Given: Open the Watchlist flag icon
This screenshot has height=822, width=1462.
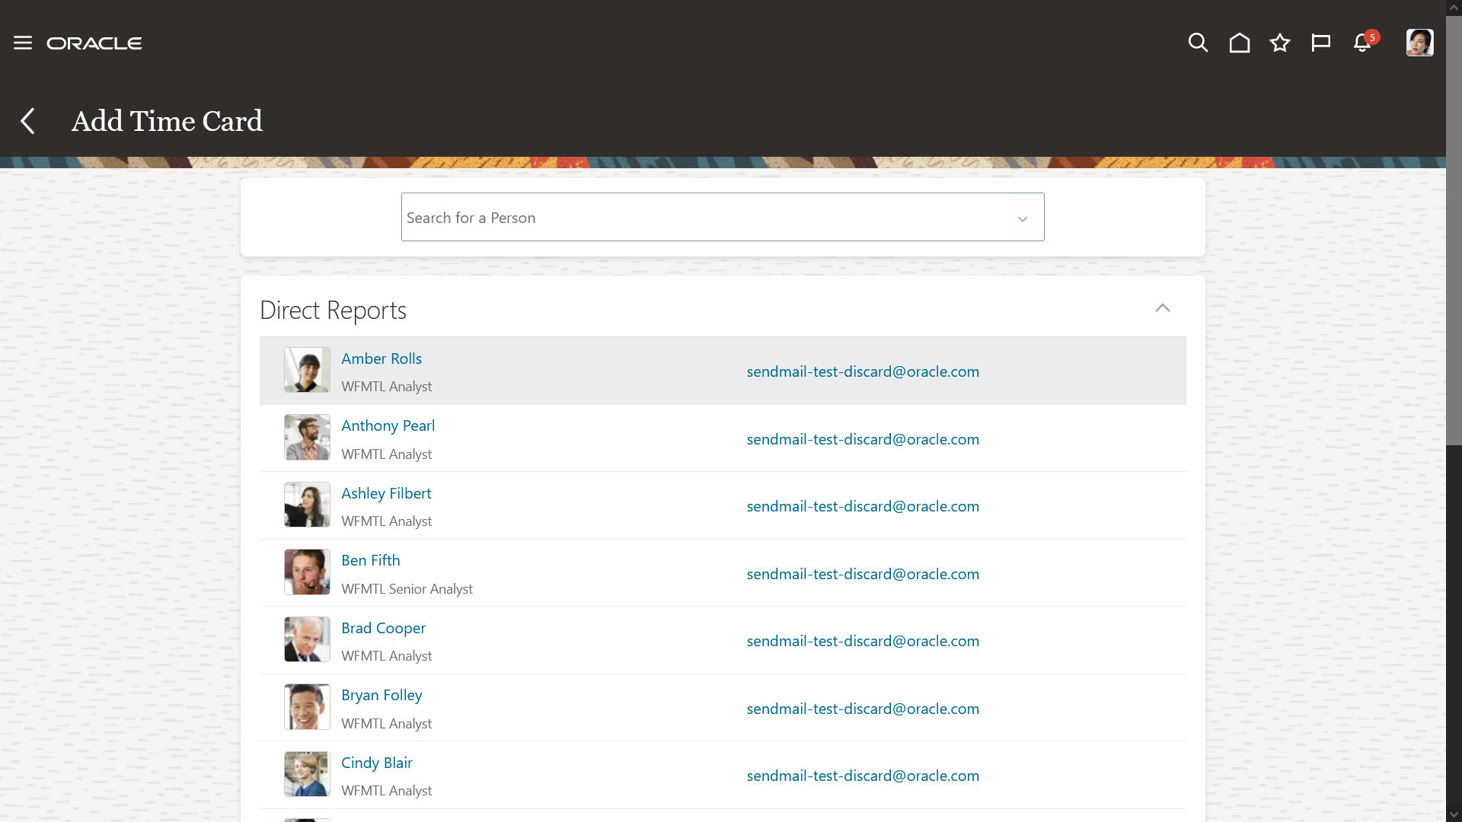Looking at the screenshot, I should [x=1320, y=43].
